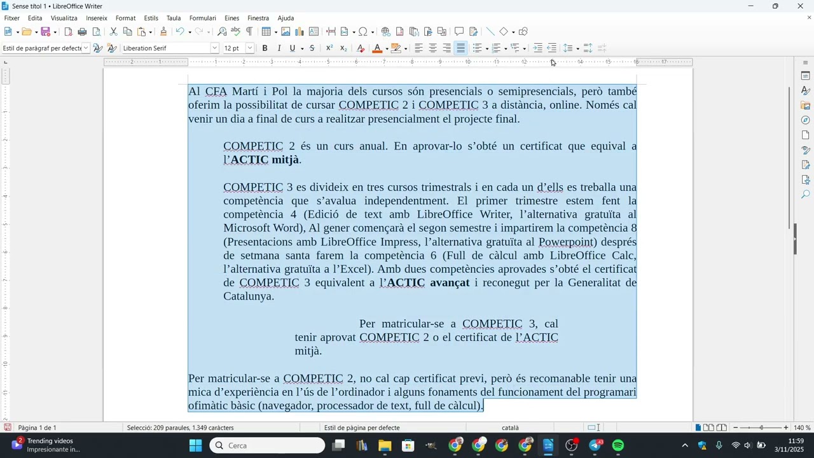Open the paragraph style dropdown

click(86, 48)
